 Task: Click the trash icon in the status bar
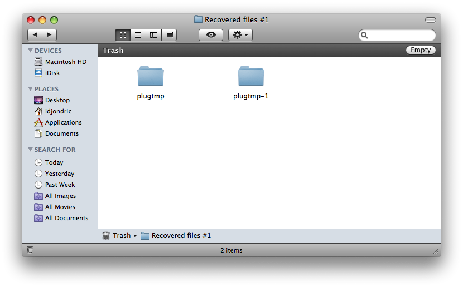30,249
